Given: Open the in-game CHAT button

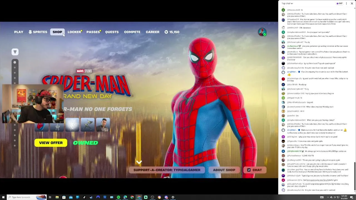Looking at the screenshot, I should [255, 170].
